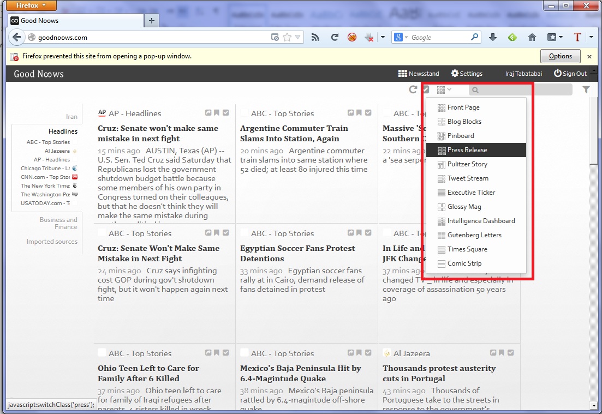Select the Pinboard layout
This screenshot has width=602, height=414.
pos(476,136)
